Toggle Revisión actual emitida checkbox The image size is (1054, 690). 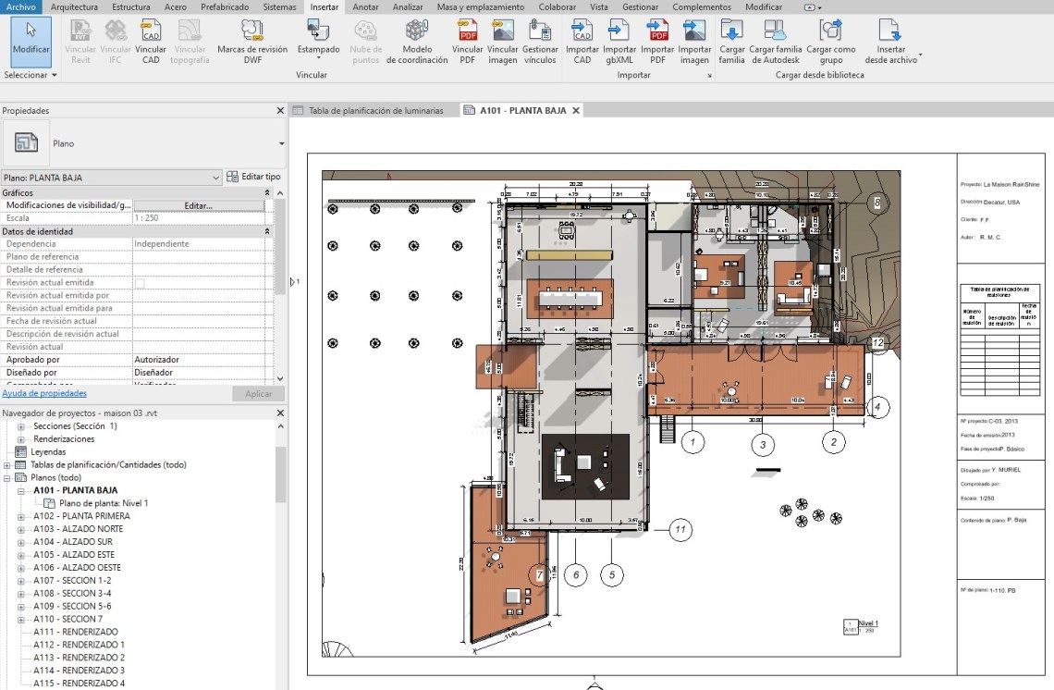pos(140,283)
